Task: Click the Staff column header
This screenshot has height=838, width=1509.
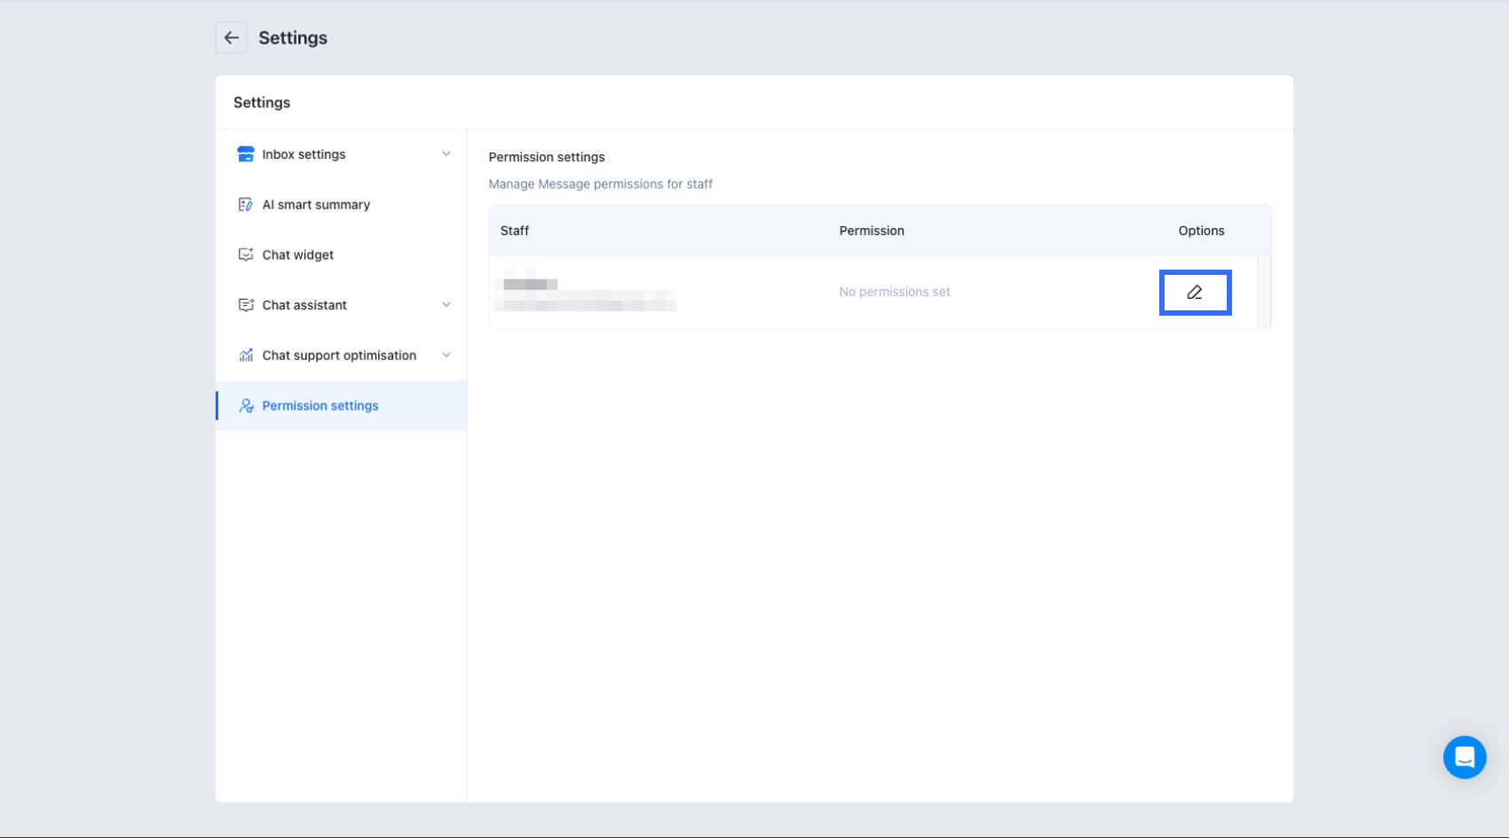Action: coord(515,231)
